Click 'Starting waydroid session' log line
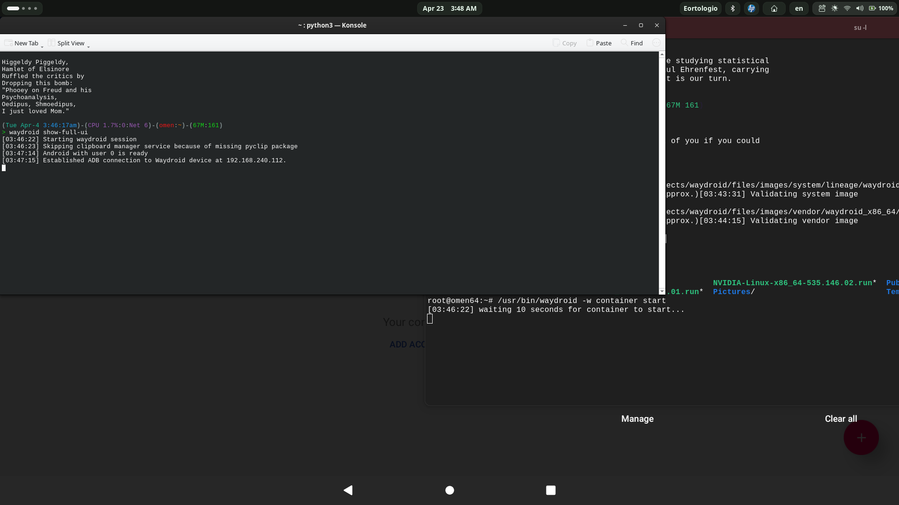899x505 pixels. point(69,139)
